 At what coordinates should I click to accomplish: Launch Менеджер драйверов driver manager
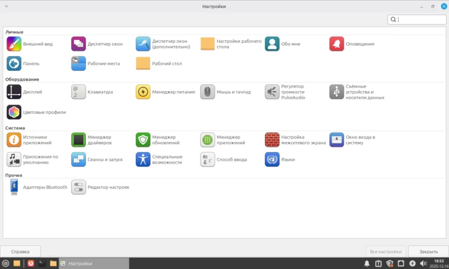(x=92, y=140)
